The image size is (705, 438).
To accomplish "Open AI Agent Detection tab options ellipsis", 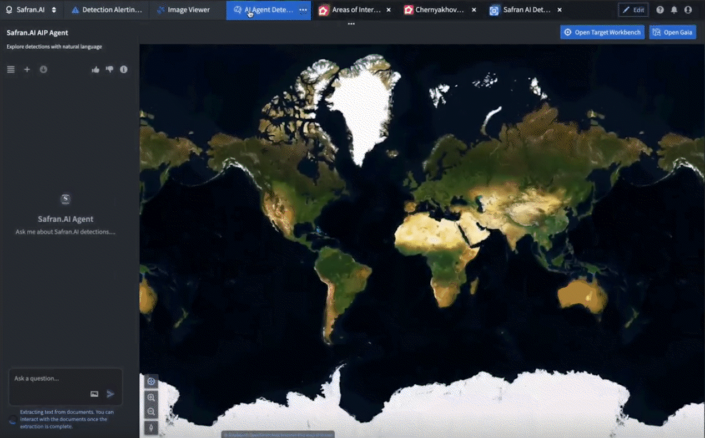I will (x=303, y=10).
